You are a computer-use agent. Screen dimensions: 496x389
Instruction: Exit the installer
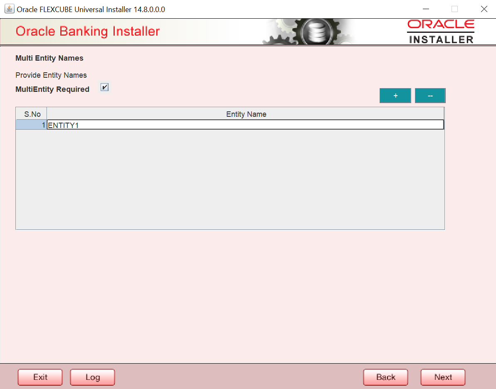point(40,377)
